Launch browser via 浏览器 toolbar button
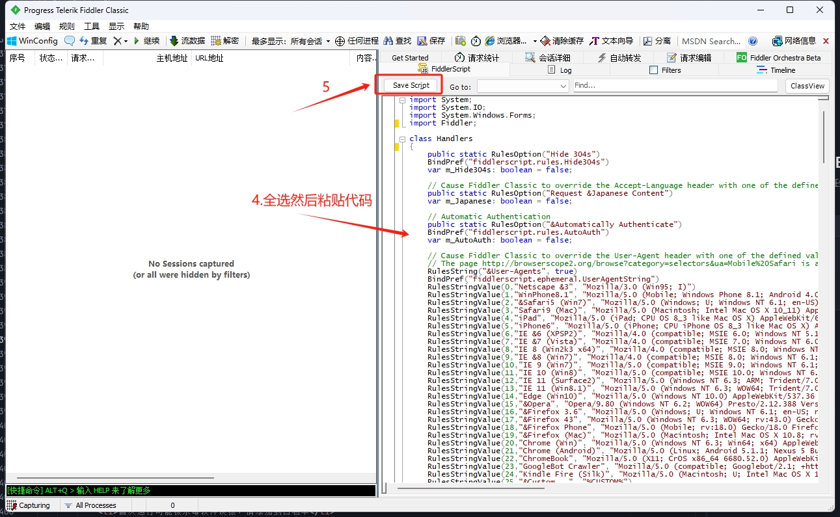 (x=506, y=40)
